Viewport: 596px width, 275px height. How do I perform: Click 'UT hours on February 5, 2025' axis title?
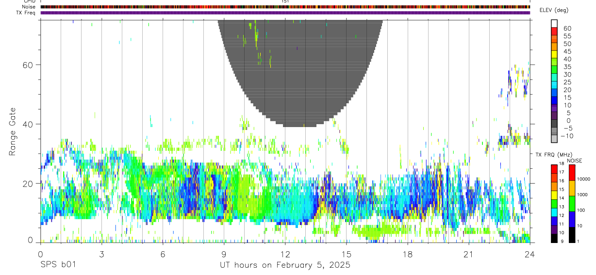[x=285, y=265]
